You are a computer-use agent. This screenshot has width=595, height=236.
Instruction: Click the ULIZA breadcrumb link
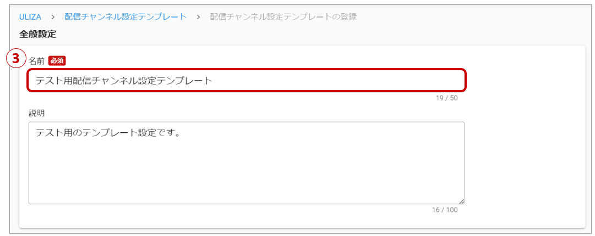coord(30,16)
